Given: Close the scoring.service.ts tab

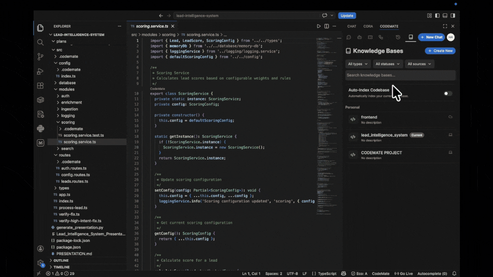Looking at the screenshot, I should pyautogui.click(x=172, y=26).
